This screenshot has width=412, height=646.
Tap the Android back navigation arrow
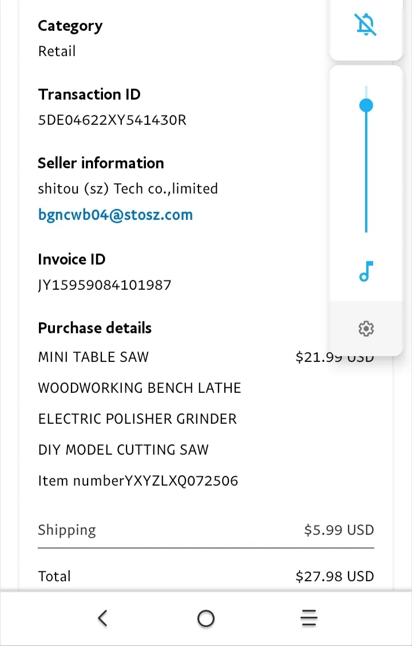point(102,618)
